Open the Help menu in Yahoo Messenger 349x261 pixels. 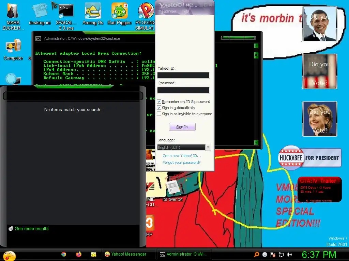[185, 11]
